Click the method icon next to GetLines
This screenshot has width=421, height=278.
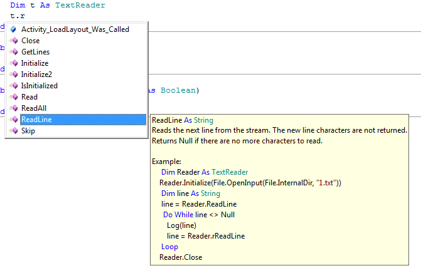[14, 52]
